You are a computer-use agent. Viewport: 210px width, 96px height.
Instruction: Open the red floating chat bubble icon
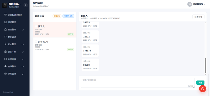click(202, 89)
